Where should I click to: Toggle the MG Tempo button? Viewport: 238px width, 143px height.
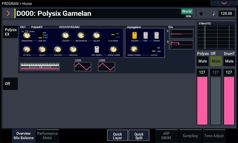(97, 50)
